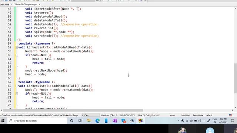The width and height of the screenshot is (237, 133).
Task: Switch to the Start here tab
Action: point(4,4)
